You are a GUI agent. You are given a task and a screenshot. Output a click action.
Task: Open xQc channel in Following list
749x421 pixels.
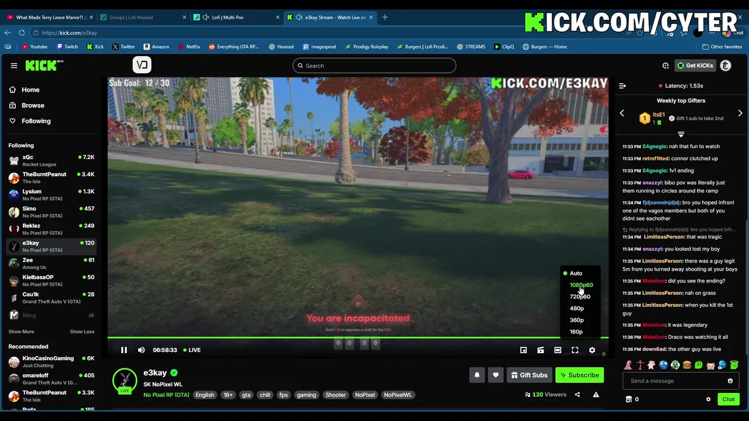pos(51,161)
